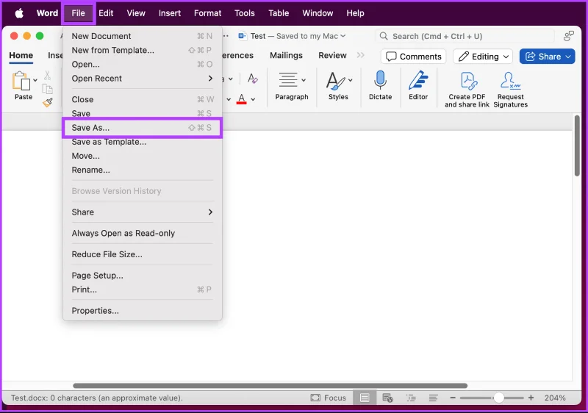The image size is (588, 413).
Task: Toggle Focus mode in status bar
Action: [x=328, y=398]
